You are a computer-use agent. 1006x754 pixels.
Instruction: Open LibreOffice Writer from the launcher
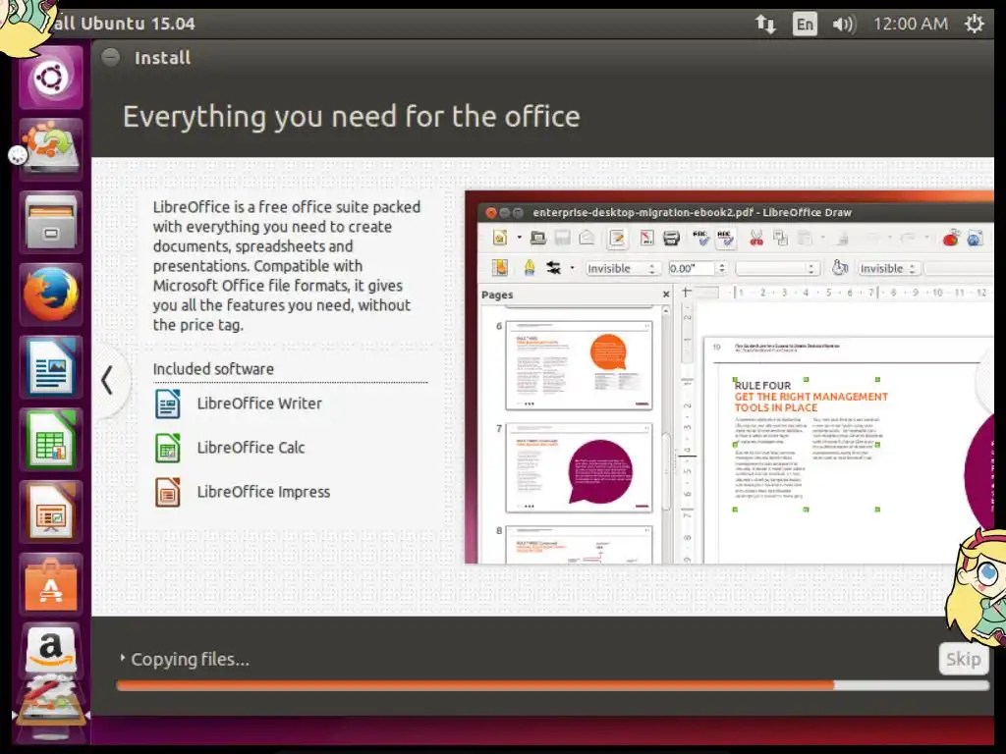[51, 367]
